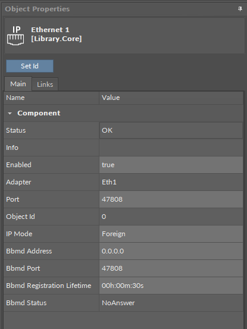
Task: Collapse the Component section arrow
Action: point(10,113)
